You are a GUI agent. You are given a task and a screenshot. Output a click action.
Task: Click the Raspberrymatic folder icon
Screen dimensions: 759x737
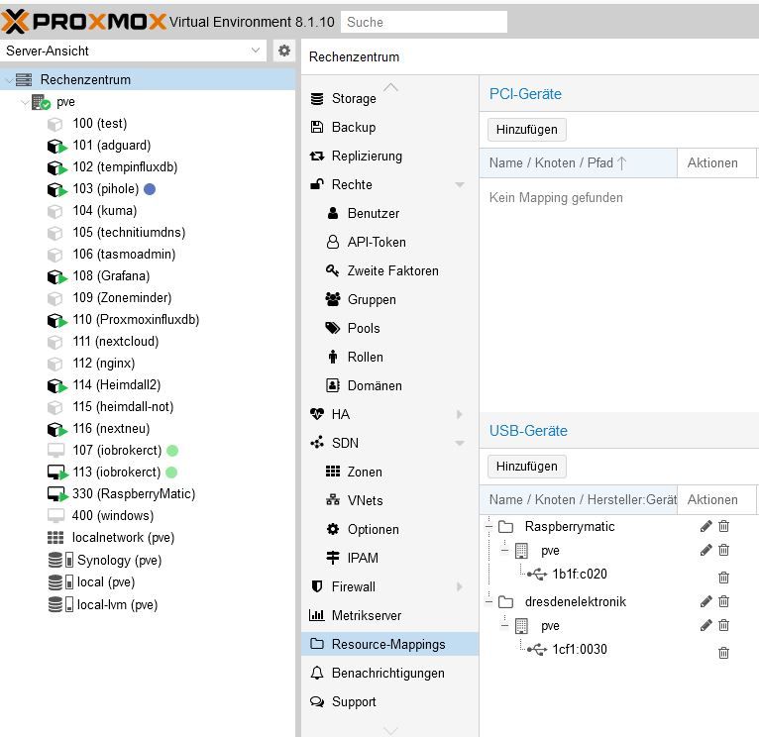[x=506, y=526]
